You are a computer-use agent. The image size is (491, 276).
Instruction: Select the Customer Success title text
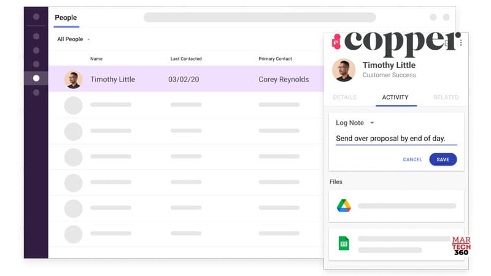[389, 75]
